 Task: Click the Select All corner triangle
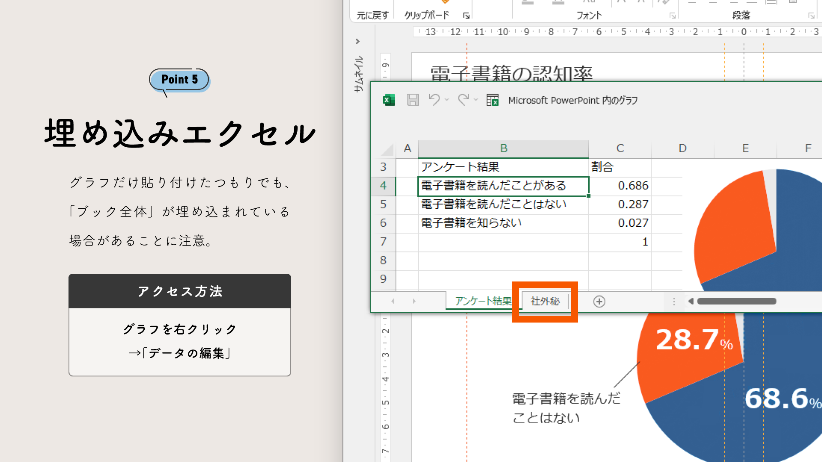(x=387, y=150)
